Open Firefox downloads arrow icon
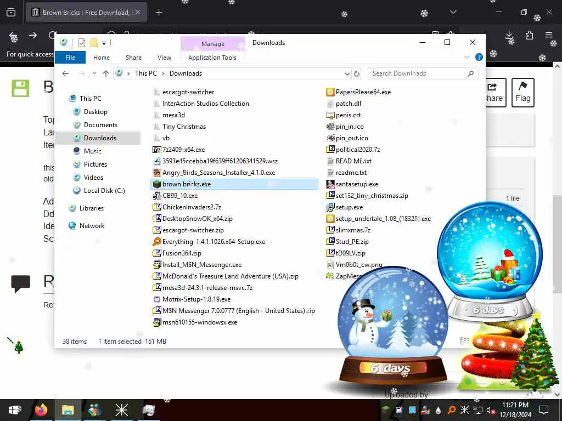Screen dimensions: 562x421 point(509,36)
